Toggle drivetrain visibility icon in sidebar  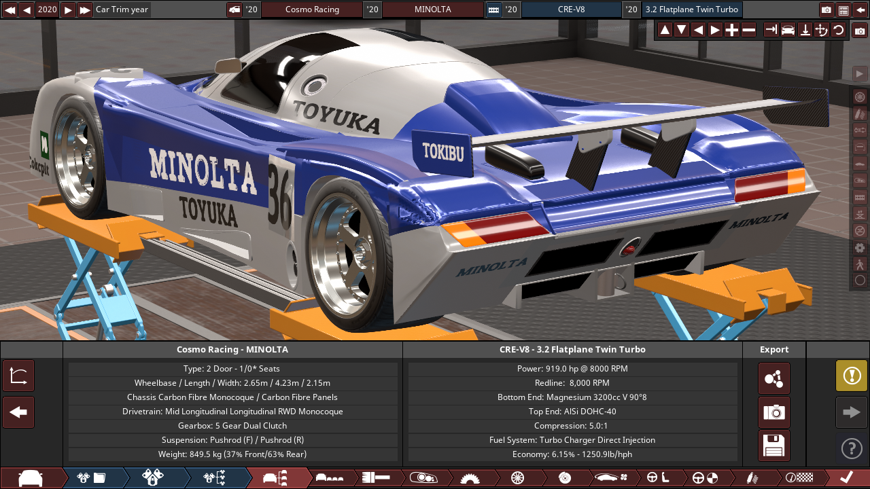[860, 130]
